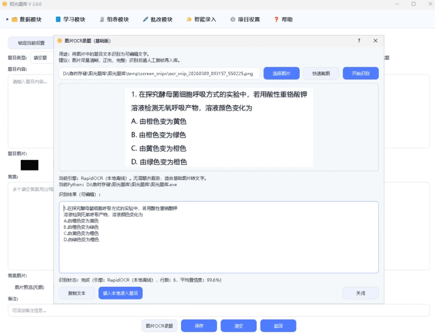Viewport: 435px width, 334px height.
Task: Open the 帮助 menu
Action: [x=282, y=19]
